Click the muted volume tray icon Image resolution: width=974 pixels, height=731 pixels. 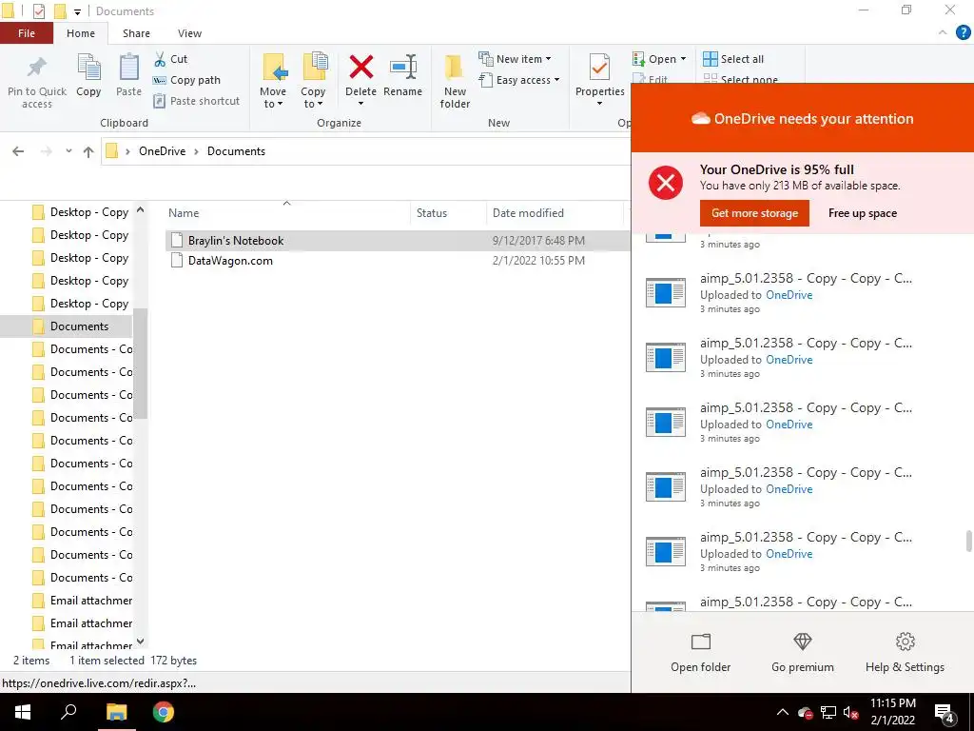click(851, 712)
